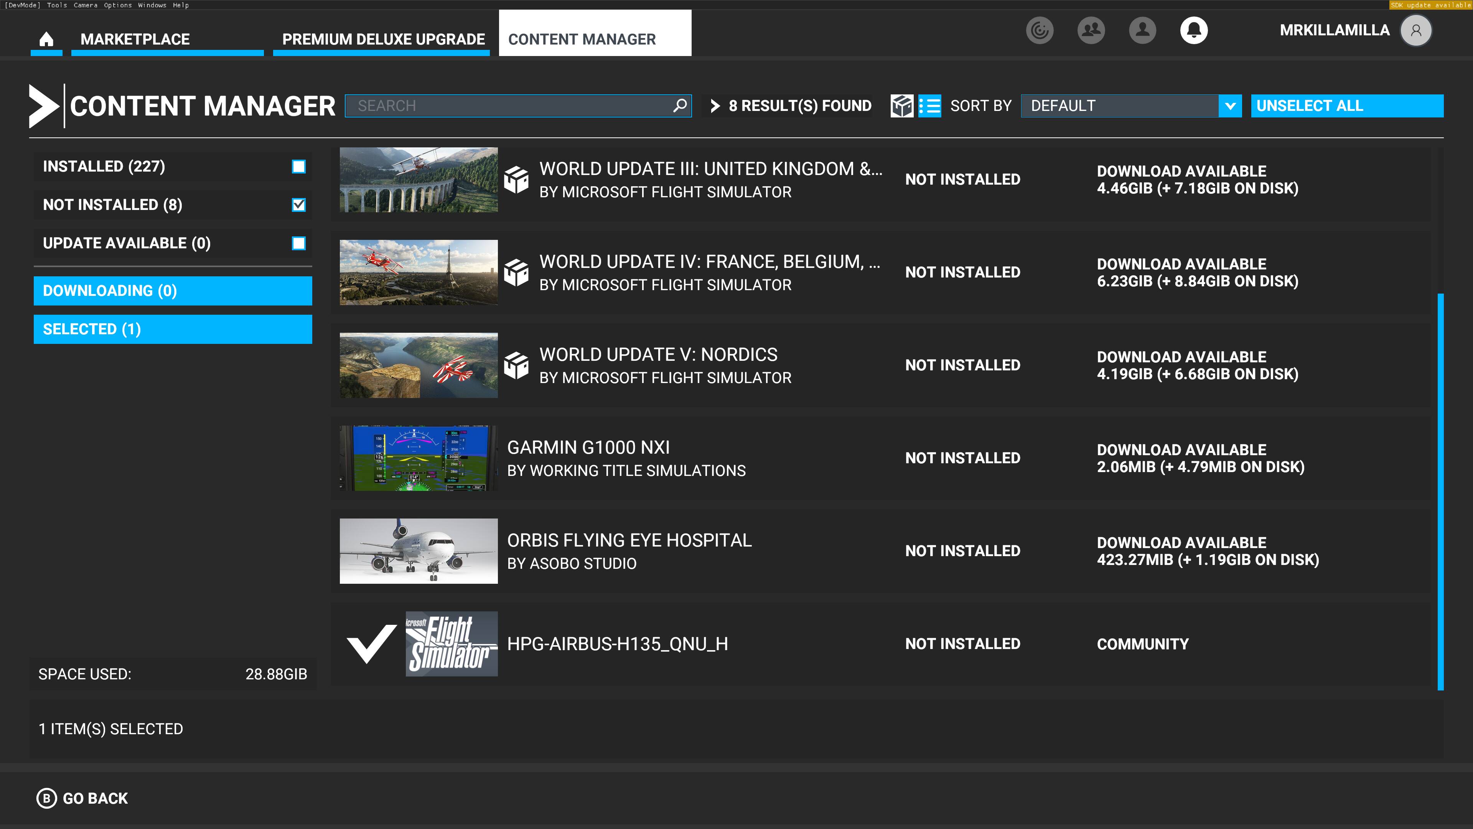Switch to list view icon
The image size is (1473, 829).
[930, 106]
